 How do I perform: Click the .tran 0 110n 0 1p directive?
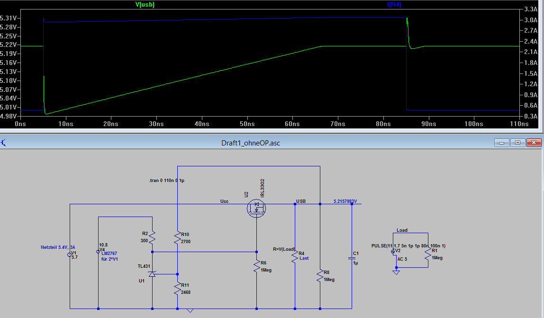[166, 181]
